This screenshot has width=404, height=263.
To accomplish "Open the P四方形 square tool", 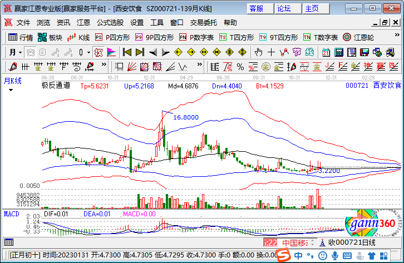I will tap(112, 38).
